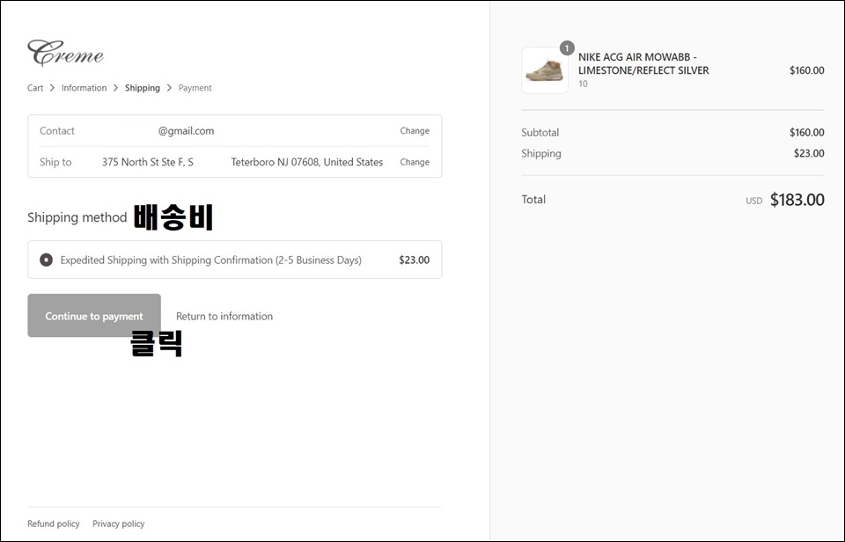The image size is (845, 542).
Task: Click the Payment breadcrumb step
Action: [195, 88]
